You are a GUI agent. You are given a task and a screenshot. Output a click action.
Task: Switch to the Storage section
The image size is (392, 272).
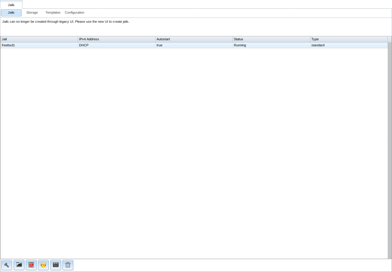pyautogui.click(x=32, y=13)
